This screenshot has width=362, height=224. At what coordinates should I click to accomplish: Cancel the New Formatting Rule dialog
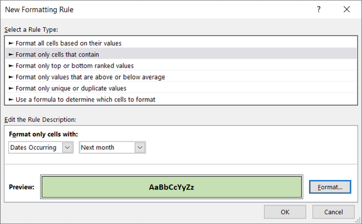(334, 212)
